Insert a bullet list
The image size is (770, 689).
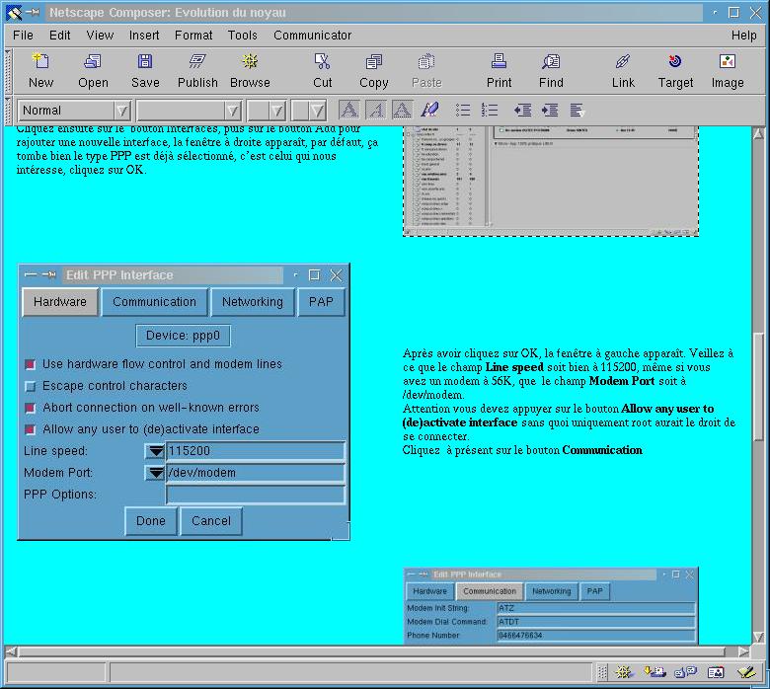(x=463, y=110)
